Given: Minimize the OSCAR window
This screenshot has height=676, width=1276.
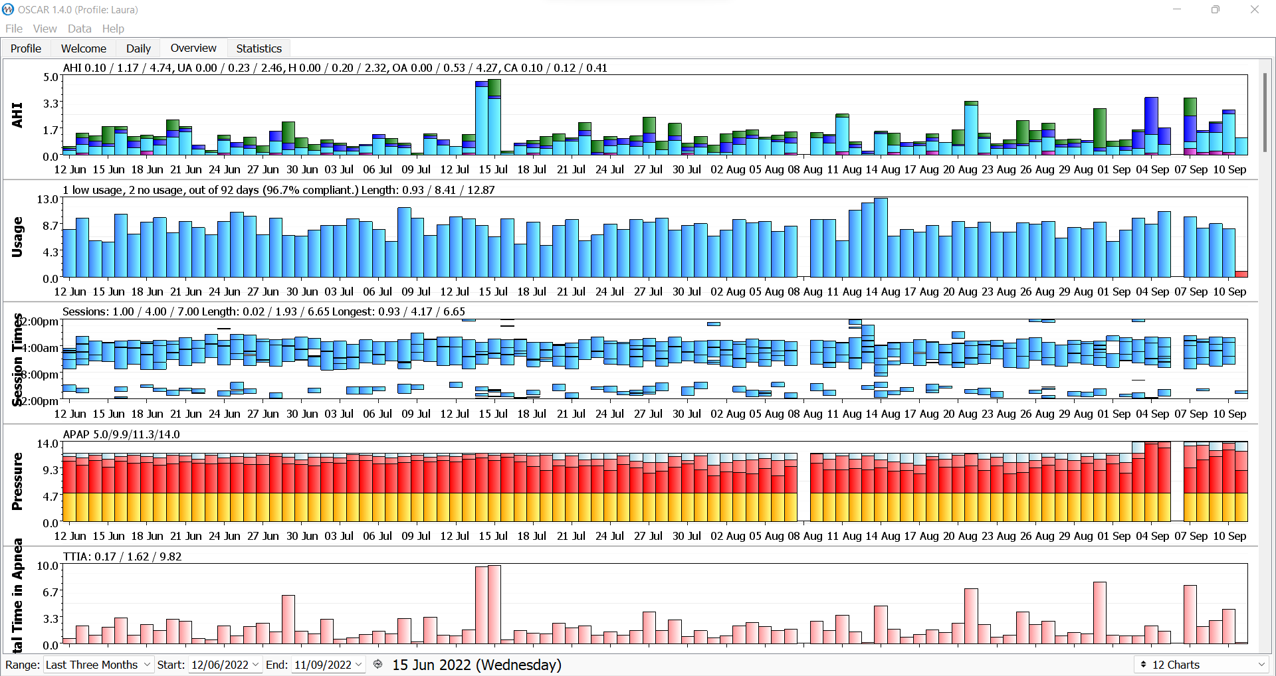Looking at the screenshot, I should [x=1177, y=9].
